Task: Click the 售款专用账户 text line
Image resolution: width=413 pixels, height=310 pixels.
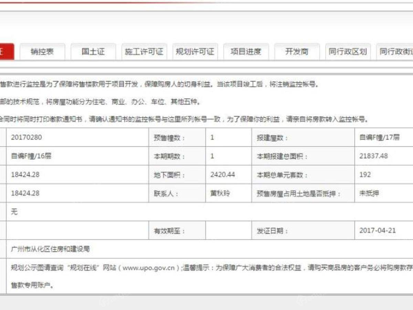Action: (x=32, y=286)
